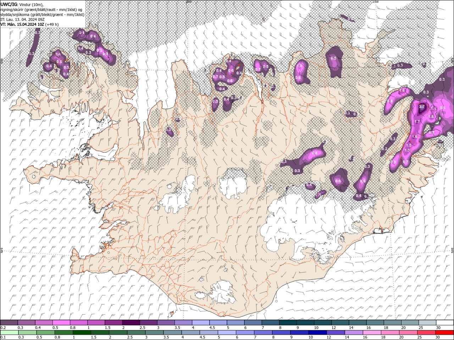Click the "20W" longitude label
The width and height of the screenshot is (454, 340).
189,1
